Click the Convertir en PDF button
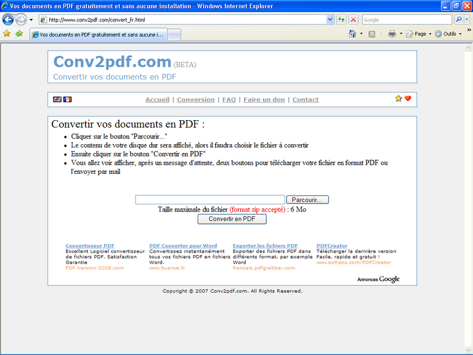Screen dimensions: 473x355 (x=232, y=219)
